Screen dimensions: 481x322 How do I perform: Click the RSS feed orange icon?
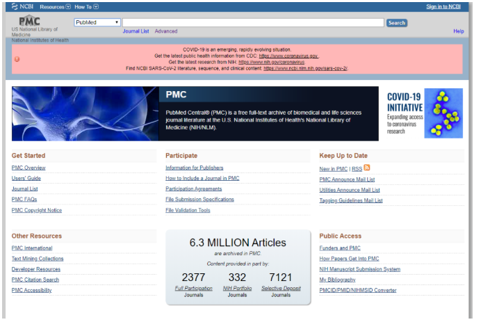[367, 168]
